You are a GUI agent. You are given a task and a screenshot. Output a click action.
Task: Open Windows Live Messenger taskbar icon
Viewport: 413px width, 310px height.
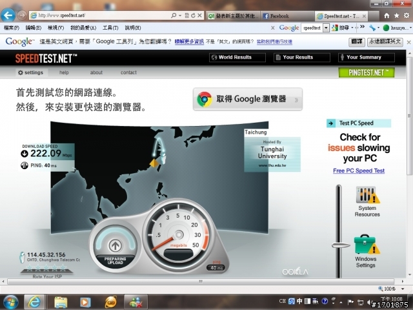pos(136,302)
